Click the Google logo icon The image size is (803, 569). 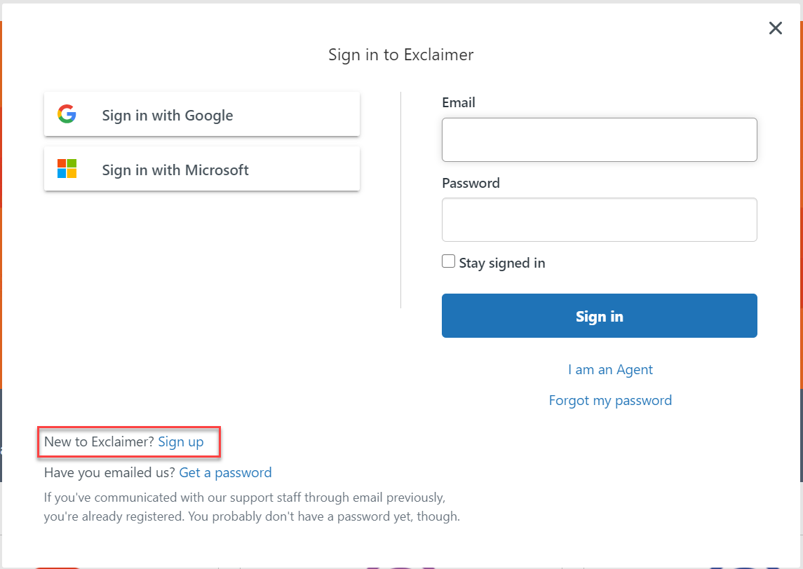[67, 114]
